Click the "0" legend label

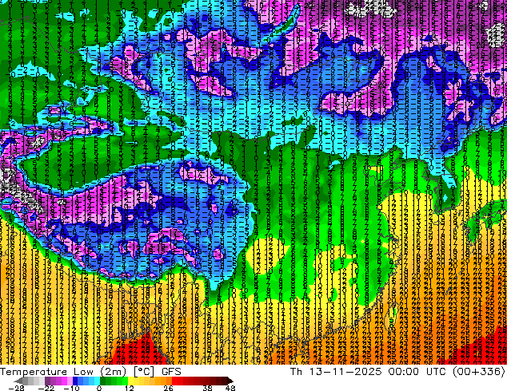[x=99, y=388]
